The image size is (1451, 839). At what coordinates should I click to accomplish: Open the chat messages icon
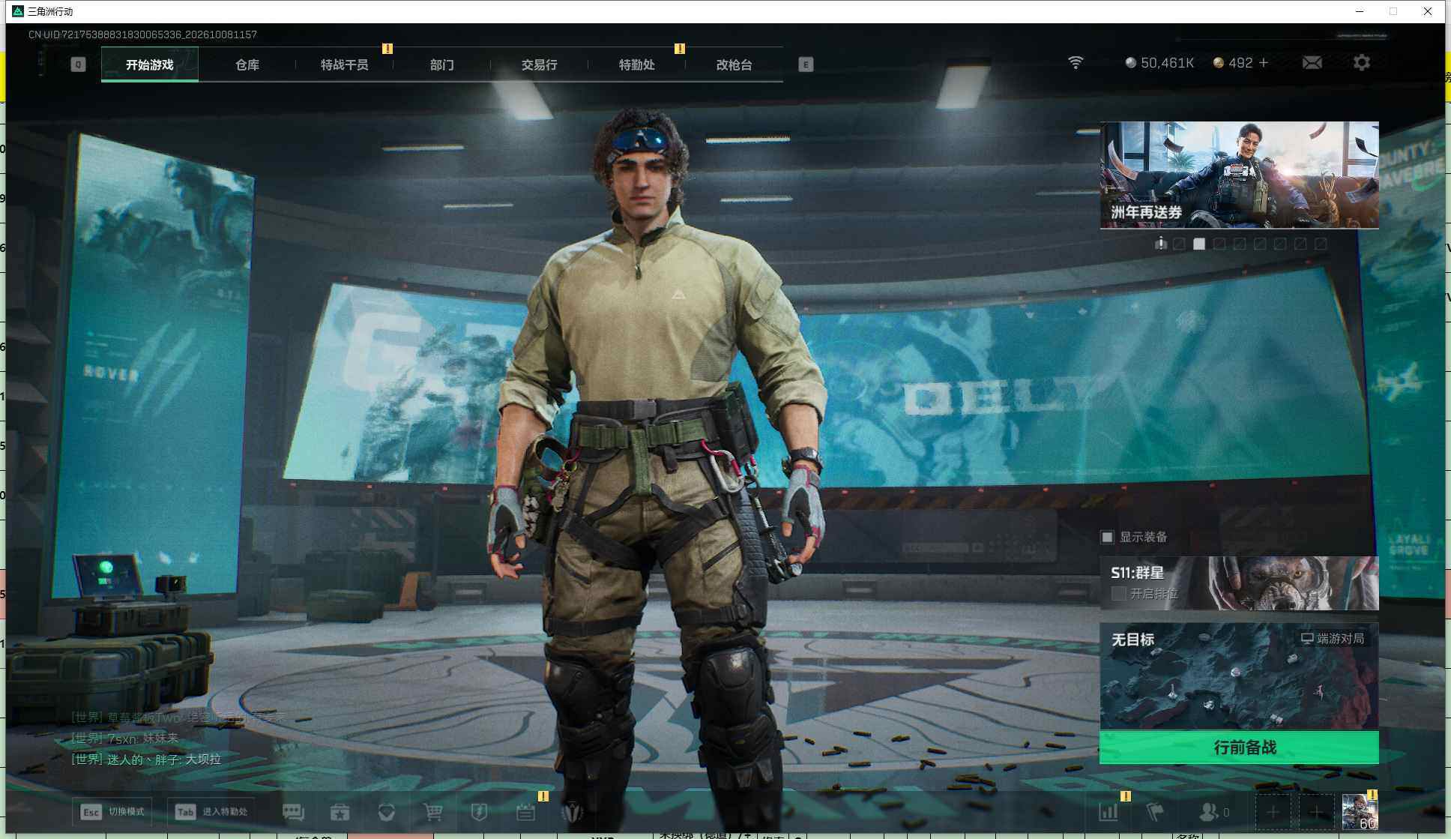click(293, 812)
